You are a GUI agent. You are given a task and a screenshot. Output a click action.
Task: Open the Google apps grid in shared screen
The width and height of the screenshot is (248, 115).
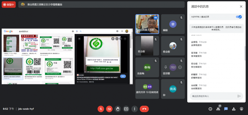click(122, 31)
